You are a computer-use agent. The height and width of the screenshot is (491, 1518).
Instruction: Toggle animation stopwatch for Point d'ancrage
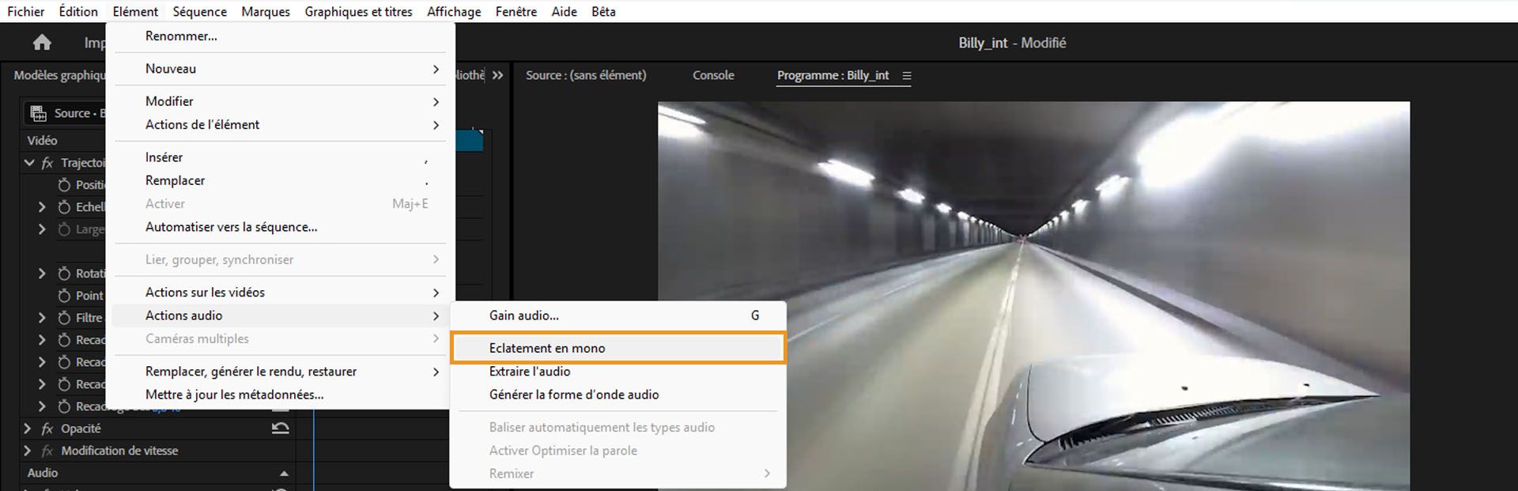pos(64,296)
